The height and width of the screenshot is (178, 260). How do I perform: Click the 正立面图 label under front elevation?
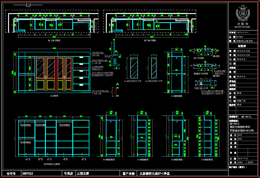[x=54, y=96]
